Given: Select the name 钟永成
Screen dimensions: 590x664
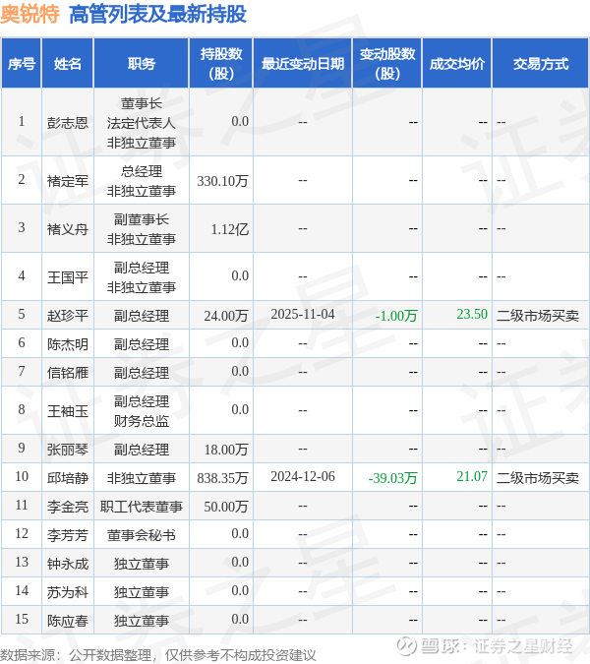Looking at the screenshot, I should [x=67, y=564].
